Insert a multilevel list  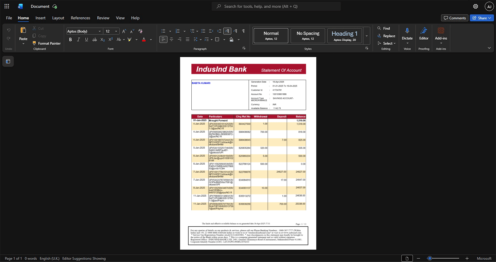point(192,31)
